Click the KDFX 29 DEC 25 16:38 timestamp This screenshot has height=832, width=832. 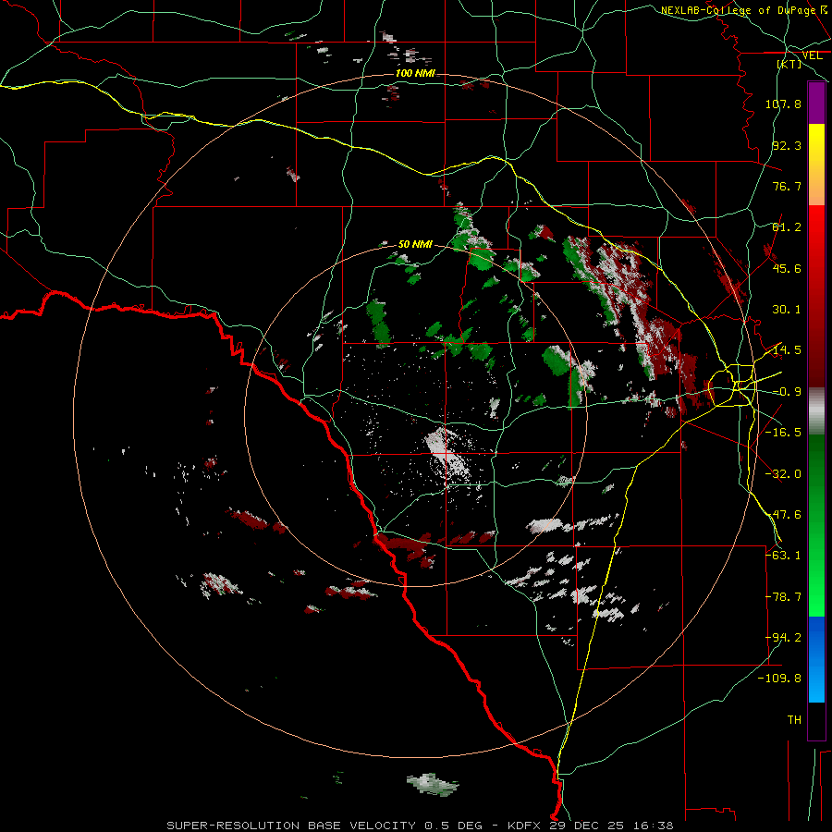[x=591, y=826]
